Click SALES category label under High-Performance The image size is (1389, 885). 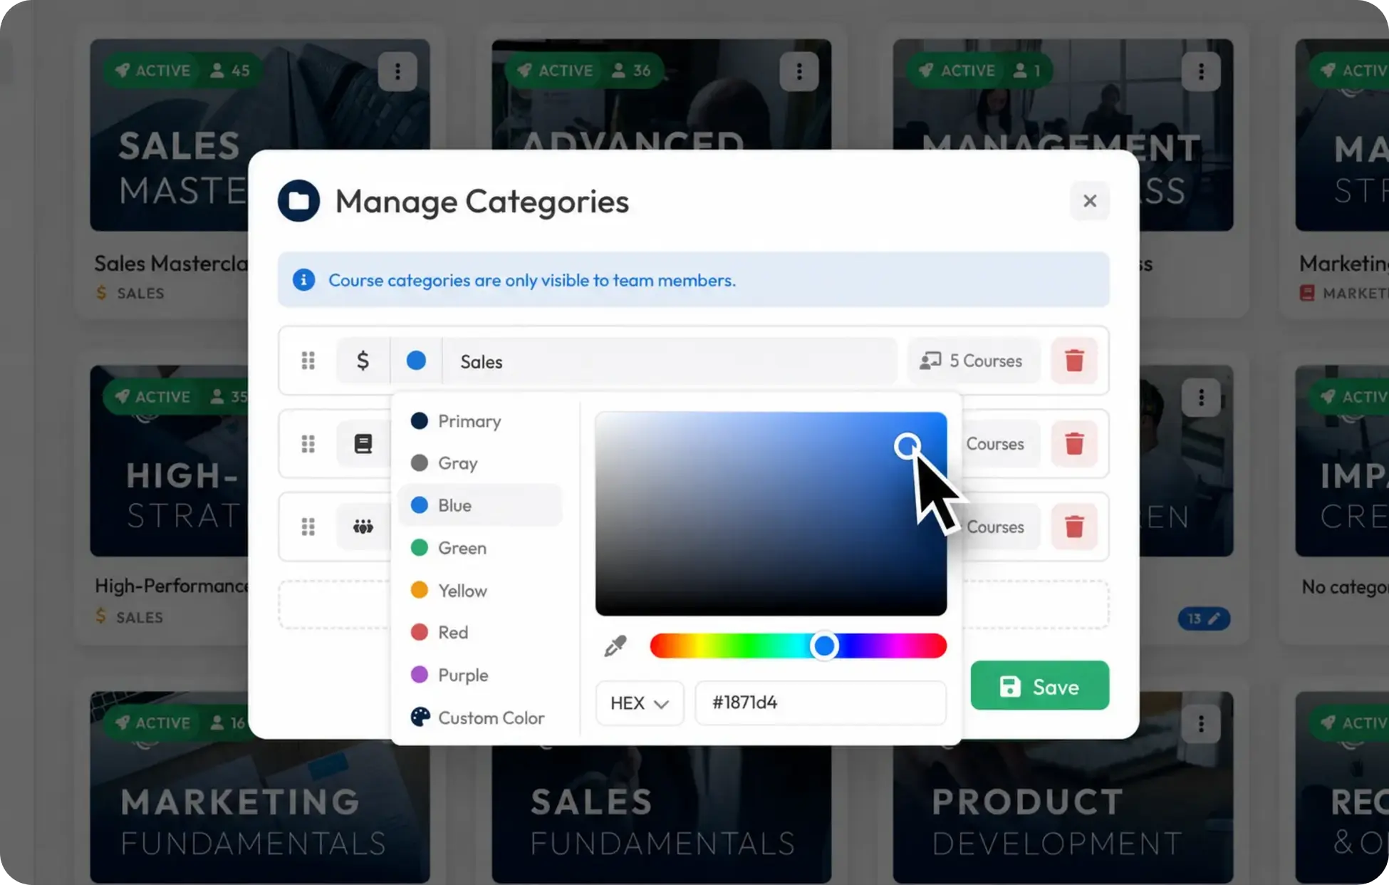point(140,617)
